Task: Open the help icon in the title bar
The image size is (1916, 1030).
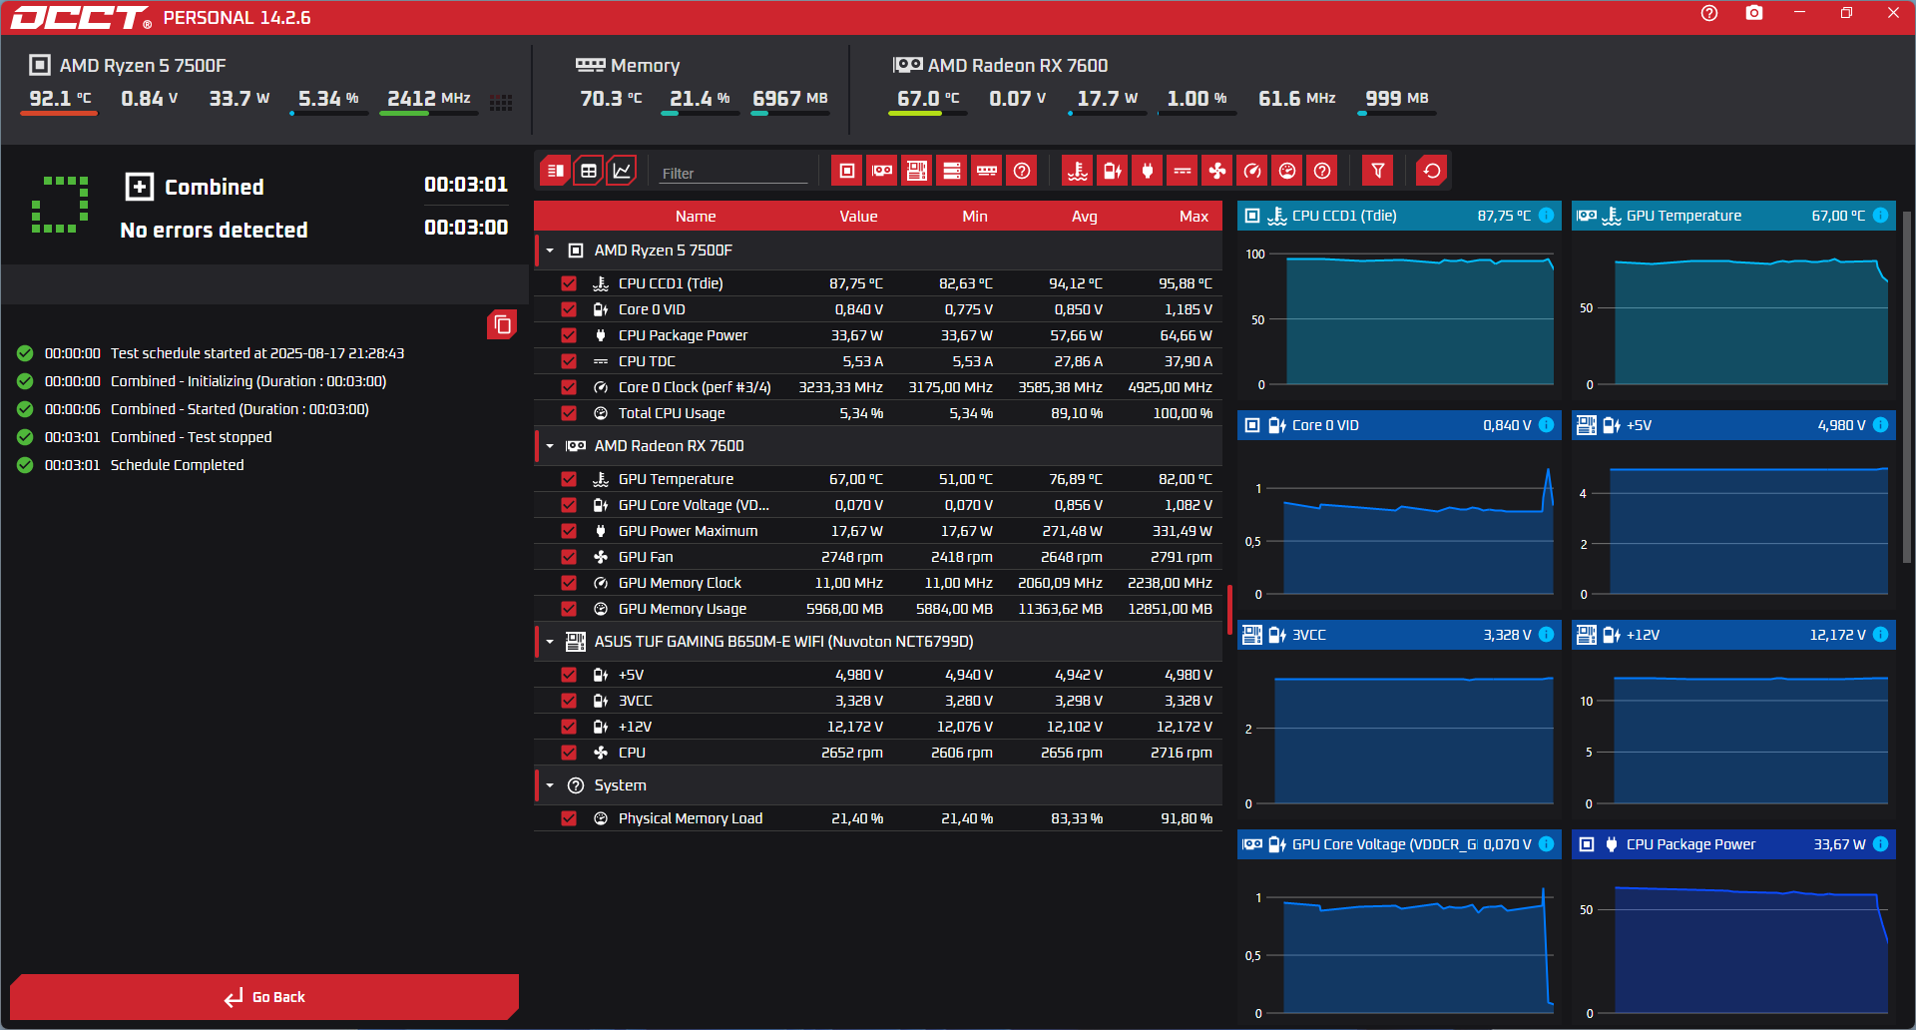Action: [x=1709, y=13]
